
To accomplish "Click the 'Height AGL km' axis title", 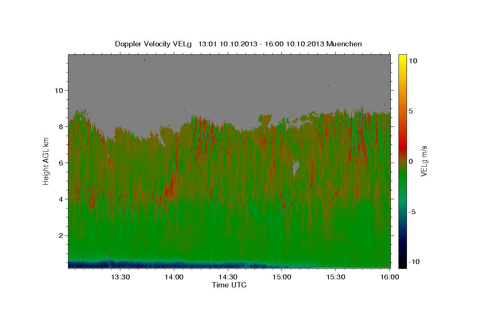I will [46, 161].
